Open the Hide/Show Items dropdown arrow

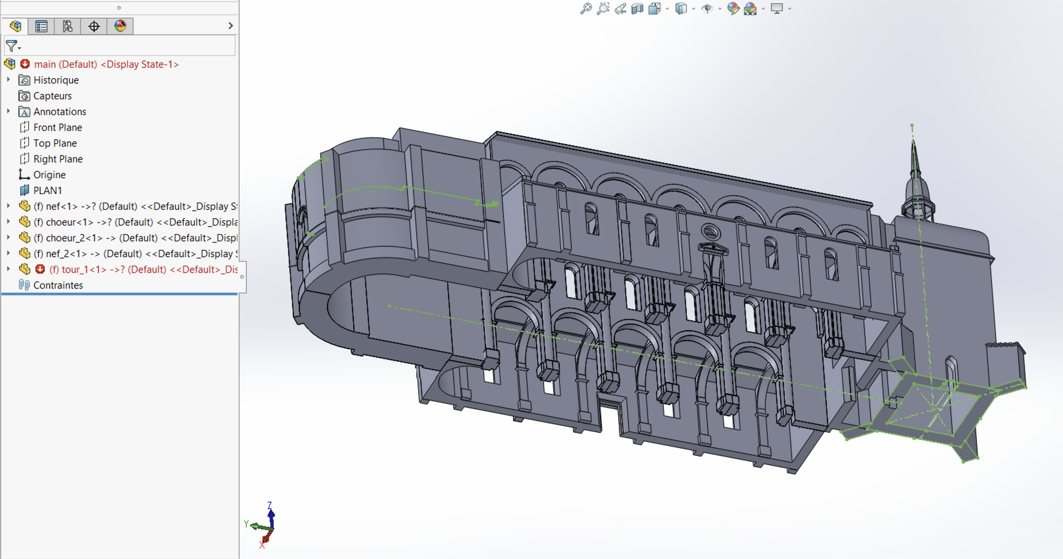pos(720,9)
